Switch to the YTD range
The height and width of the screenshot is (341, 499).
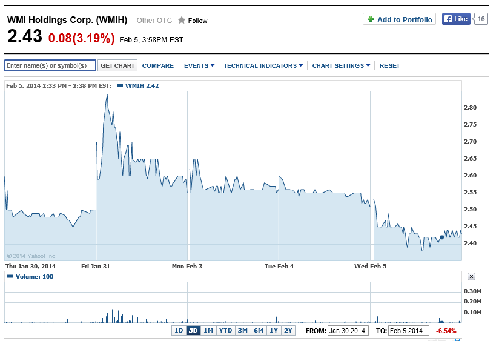pyautogui.click(x=226, y=331)
